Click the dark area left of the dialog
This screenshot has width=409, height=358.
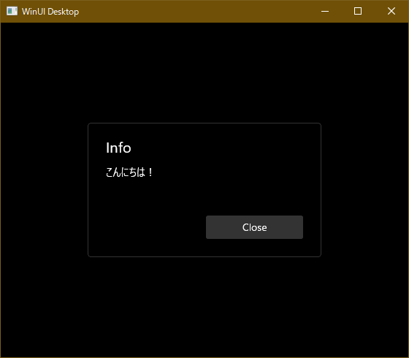pos(45,190)
